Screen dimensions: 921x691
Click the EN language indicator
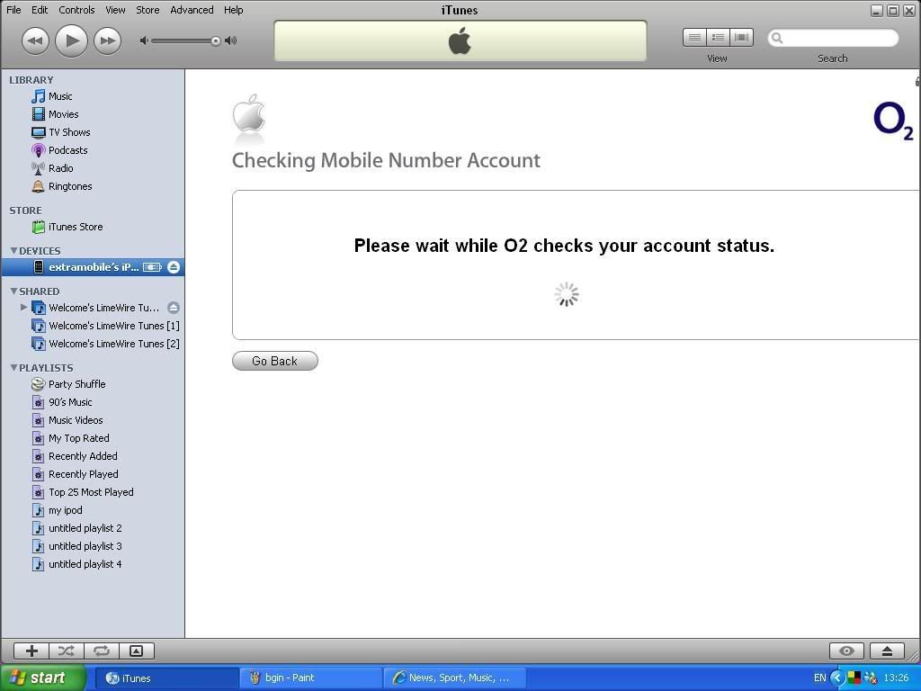pos(820,678)
